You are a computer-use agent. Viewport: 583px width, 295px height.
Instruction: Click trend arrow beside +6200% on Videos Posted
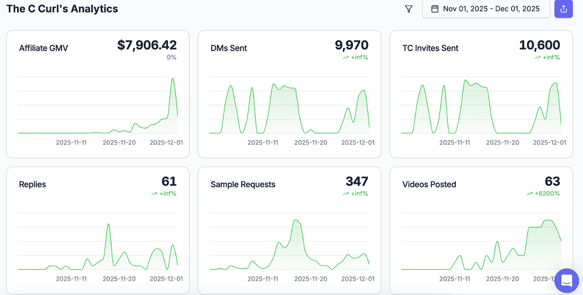pos(529,194)
